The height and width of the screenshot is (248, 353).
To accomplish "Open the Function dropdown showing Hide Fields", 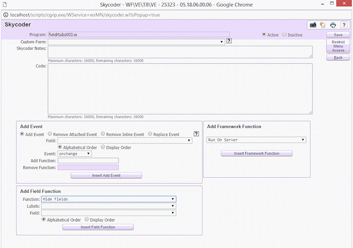I will coord(109,199).
